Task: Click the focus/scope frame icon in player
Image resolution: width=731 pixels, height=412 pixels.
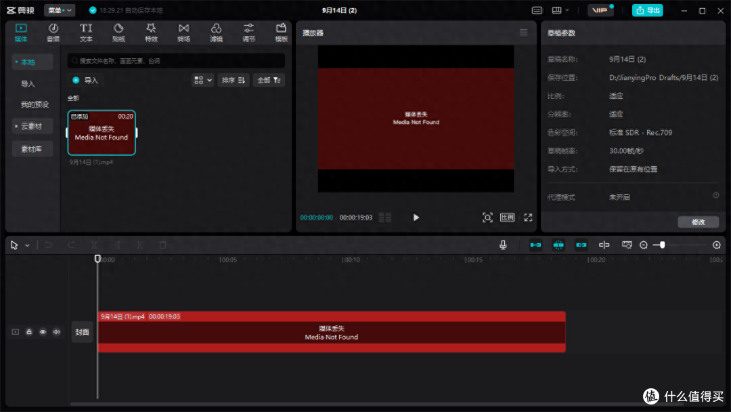Action: point(487,218)
